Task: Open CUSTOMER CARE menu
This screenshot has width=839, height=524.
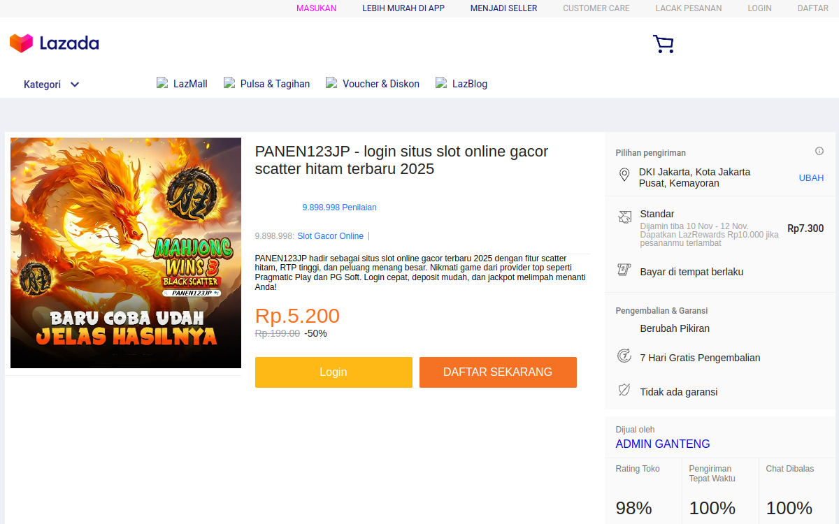Action: point(596,8)
